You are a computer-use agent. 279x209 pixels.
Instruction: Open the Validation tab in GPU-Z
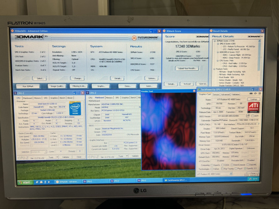click(235, 94)
